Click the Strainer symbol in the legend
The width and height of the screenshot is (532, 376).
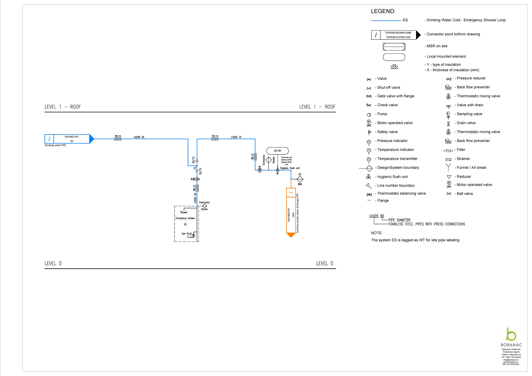coord(448,159)
